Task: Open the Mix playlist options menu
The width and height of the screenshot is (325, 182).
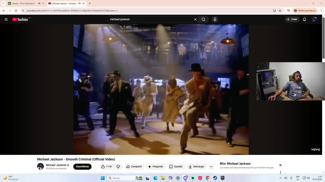Action: tap(280, 172)
